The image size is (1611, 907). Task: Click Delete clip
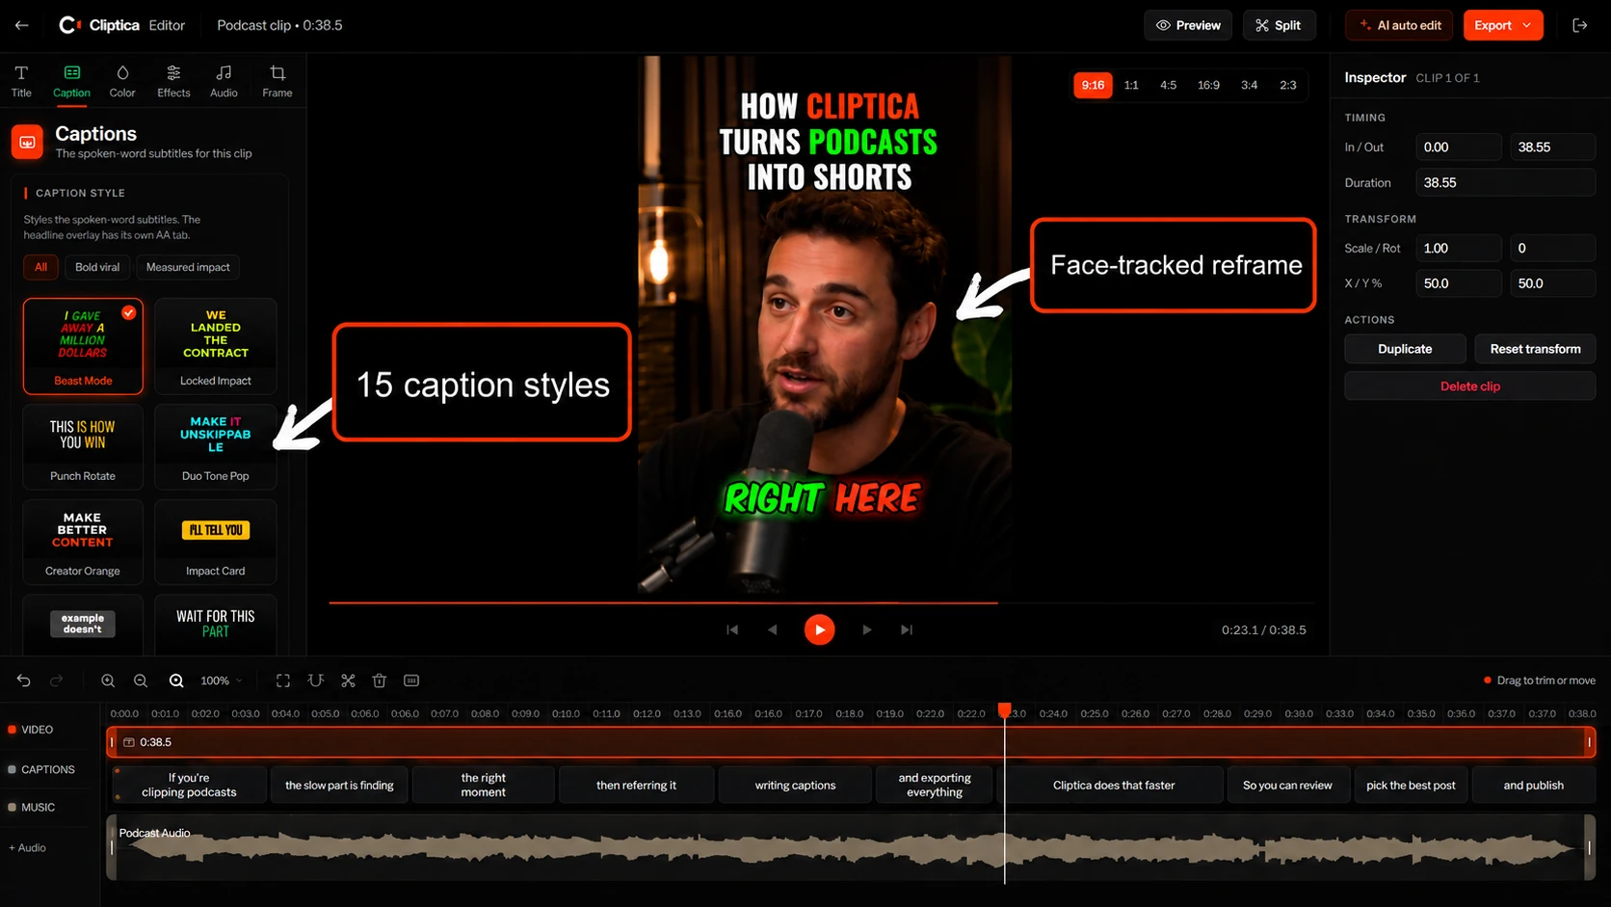[1469, 387]
